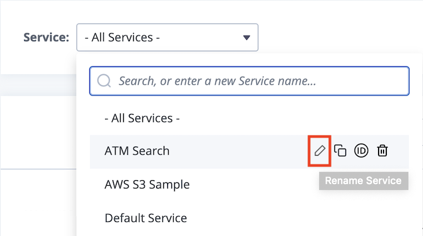This screenshot has width=423, height=236.
Task: Pick Default Service from the dropdown list
Action: 146,218
